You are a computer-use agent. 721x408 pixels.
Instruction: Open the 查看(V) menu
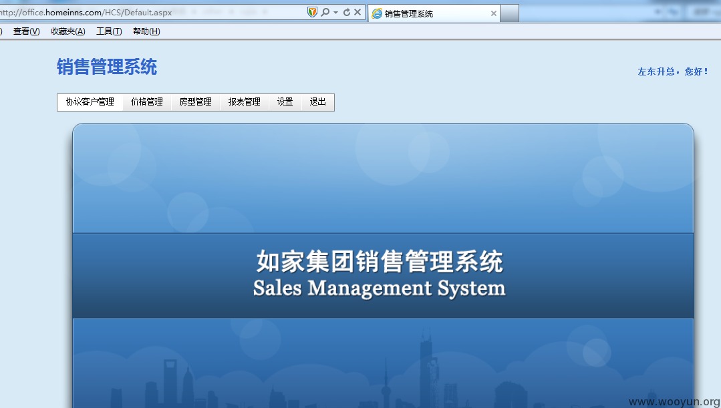tap(27, 31)
